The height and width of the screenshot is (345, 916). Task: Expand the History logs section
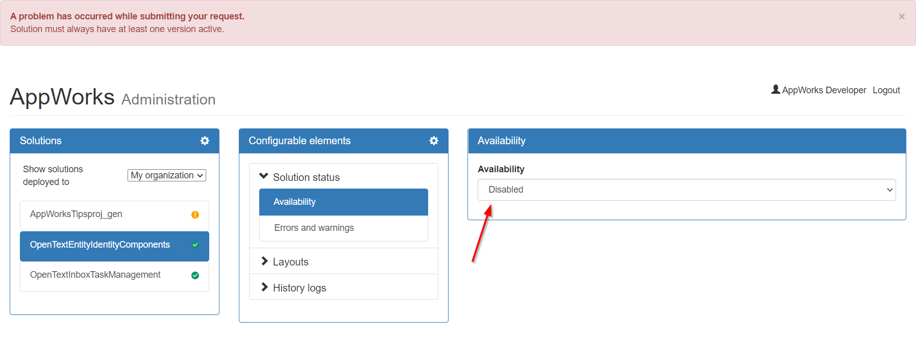[343, 287]
